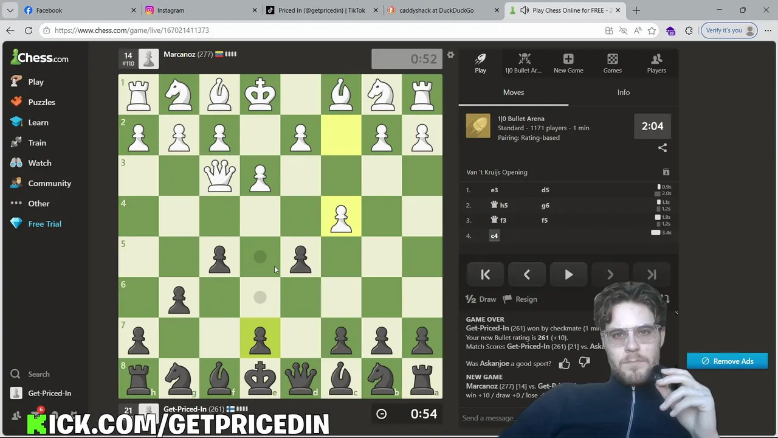Offer a Draw
Viewport: 778px width, 438px height.
coord(481,299)
